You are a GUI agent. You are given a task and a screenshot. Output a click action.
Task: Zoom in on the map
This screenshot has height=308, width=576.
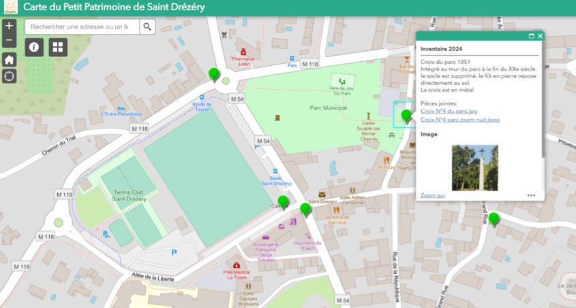pos(9,27)
